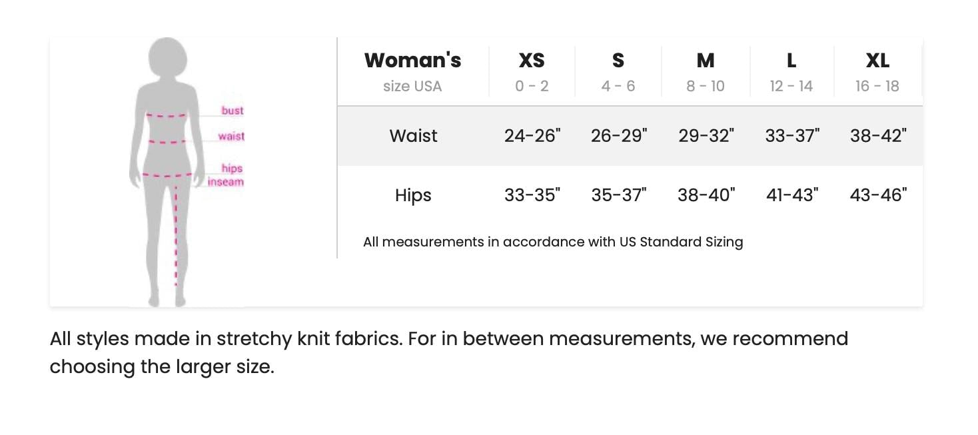Click the pink inseam label
Screen dimensions: 978x435
tap(226, 182)
